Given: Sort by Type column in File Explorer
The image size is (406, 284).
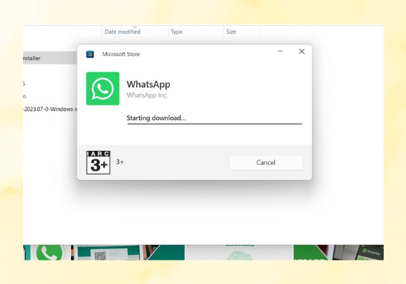Looking at the screenshot, I should (x=177, y=32).
